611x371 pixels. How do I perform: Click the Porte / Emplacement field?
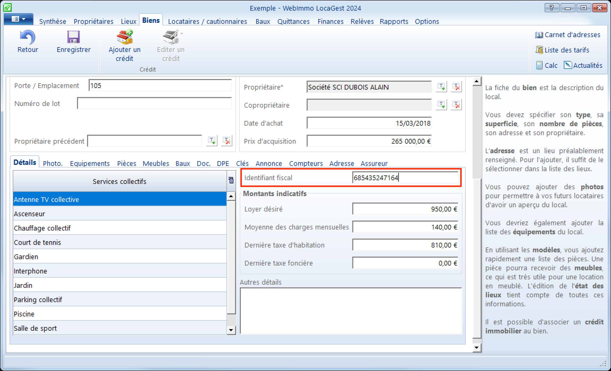[160, 85]
